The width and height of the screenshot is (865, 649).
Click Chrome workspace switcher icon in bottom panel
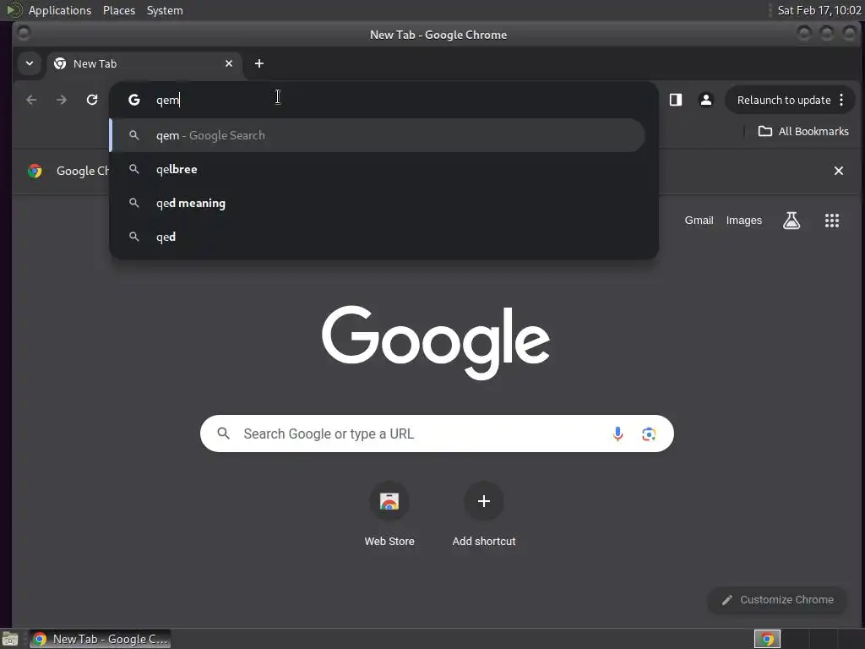767,639
